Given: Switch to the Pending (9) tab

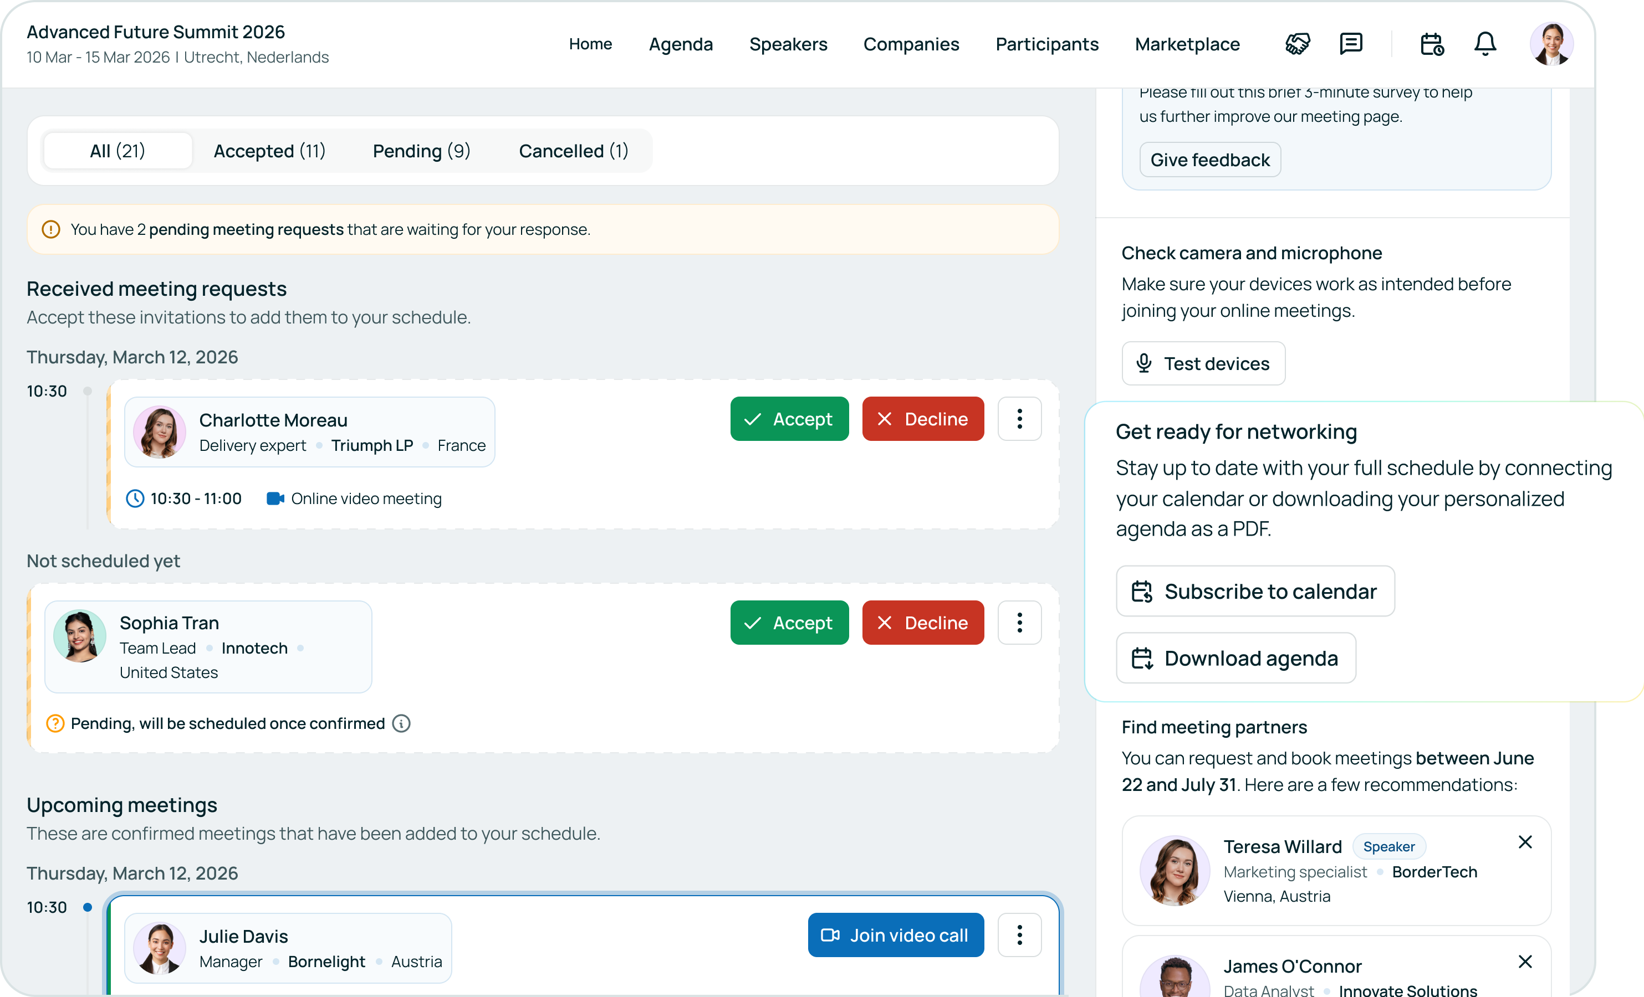Looking at the screenshot, I should [x=421, y=151].
